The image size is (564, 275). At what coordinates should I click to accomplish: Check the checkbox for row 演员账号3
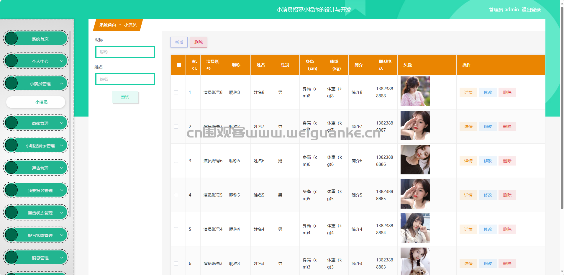tap(176, 263)
